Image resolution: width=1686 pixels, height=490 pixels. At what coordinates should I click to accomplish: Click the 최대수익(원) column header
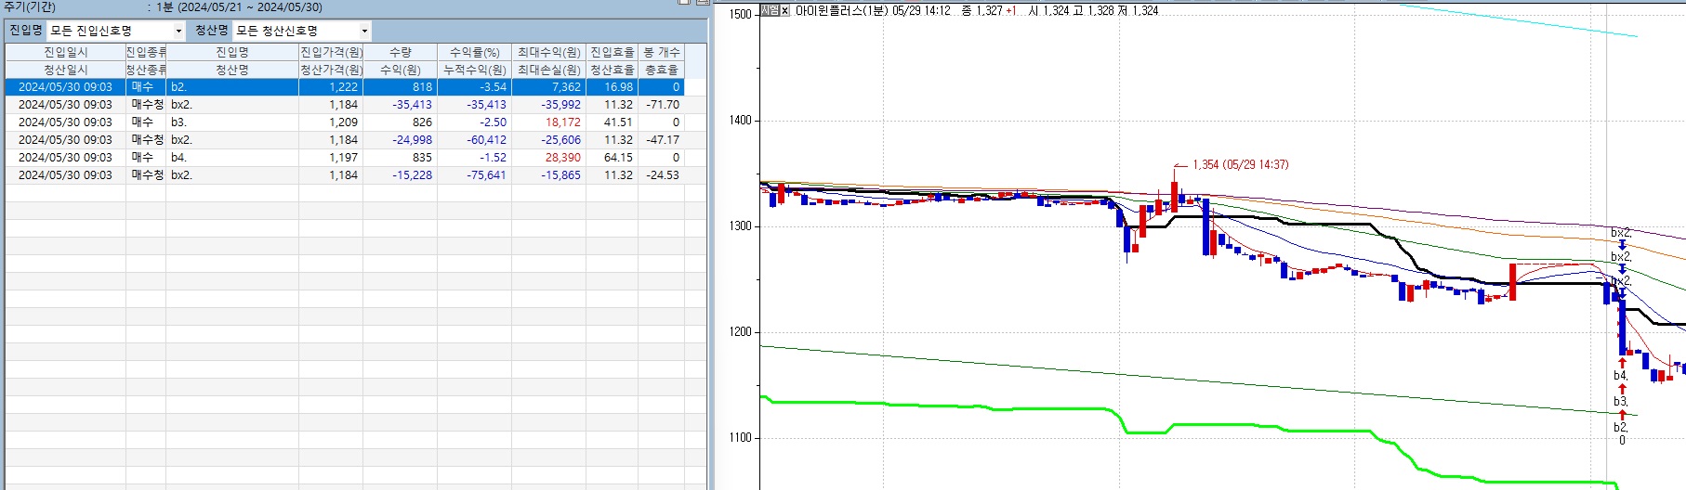click(548, 52)
